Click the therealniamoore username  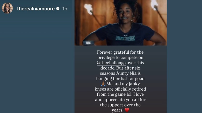point(36,9)
